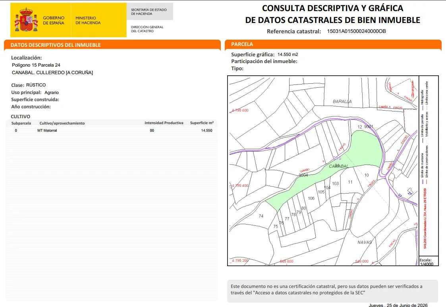Screen dimensions: 446x307
Task: Select 'Polígono 15 Parcela 24' text
Action: [36, 65]
